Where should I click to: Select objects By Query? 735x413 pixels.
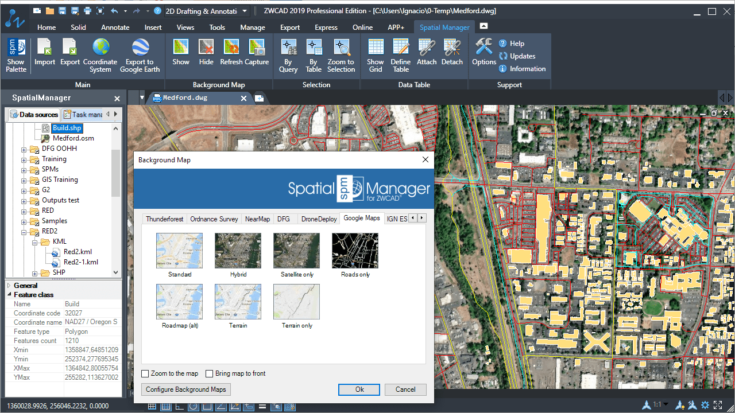(x=288, y=56)
